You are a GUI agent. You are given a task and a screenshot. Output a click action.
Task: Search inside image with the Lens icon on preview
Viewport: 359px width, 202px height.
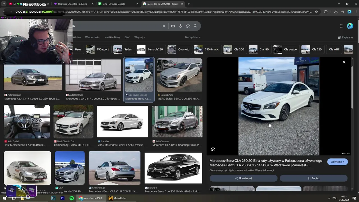point(213,149)
